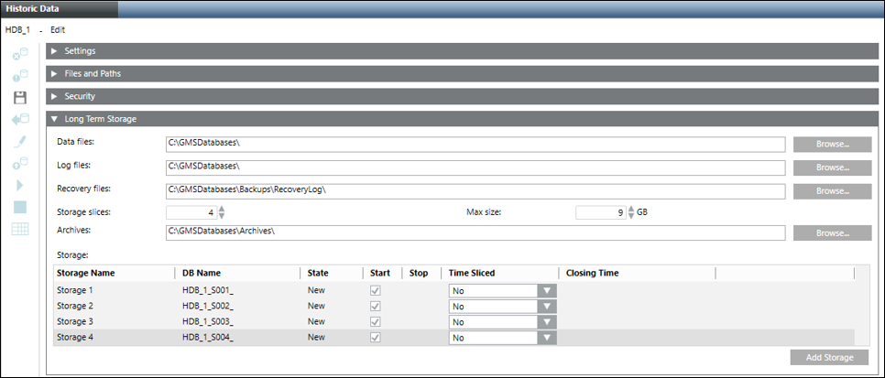
Task: Click the Add Storage button
Action: click(829, 357)
